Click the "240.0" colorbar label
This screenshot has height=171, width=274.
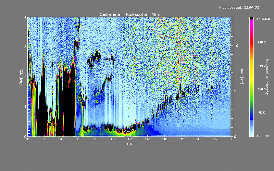pyautogui.click(x=262, y=42)
